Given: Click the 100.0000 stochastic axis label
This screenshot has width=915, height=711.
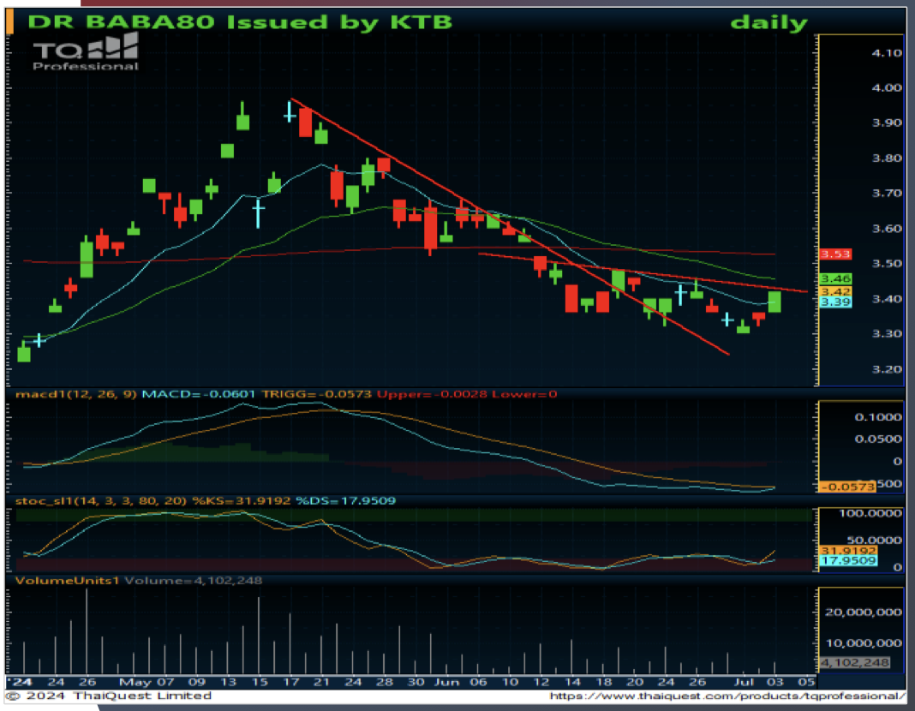Looking at the screenshot, I should click(x=870, y=513).
